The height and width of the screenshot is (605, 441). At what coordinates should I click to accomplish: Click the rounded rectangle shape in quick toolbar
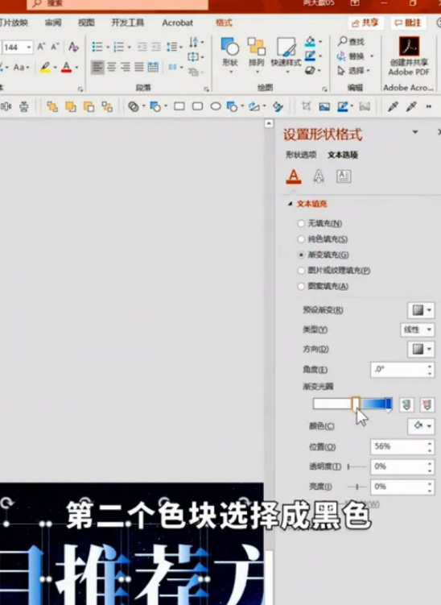coord(197,106)
